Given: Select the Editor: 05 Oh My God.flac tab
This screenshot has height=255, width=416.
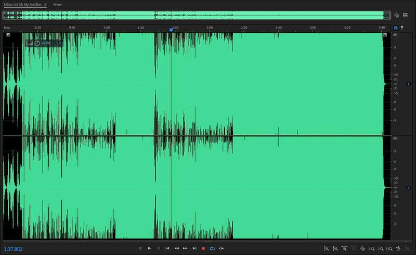Looking at the screenshot, I should (22, 4).
